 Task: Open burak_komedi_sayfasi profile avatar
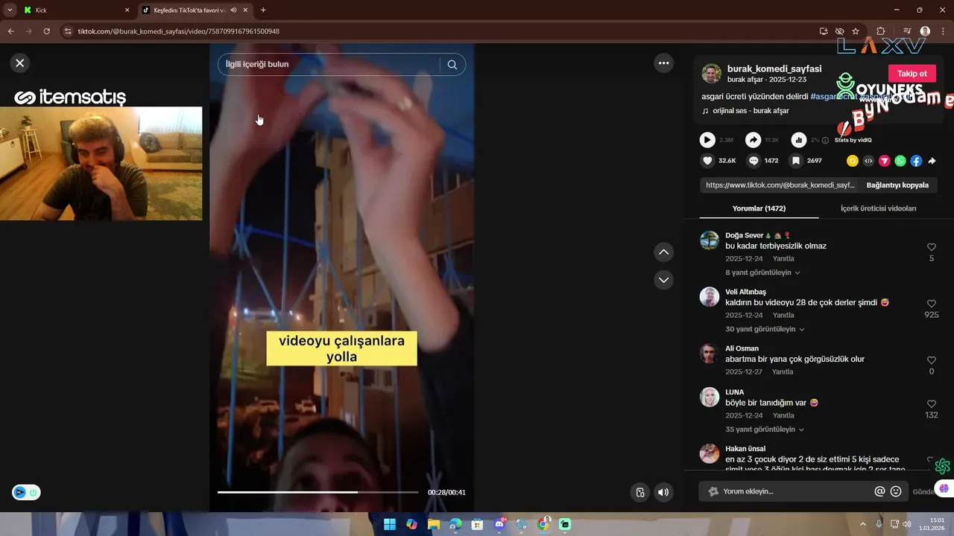click(711, 74)
